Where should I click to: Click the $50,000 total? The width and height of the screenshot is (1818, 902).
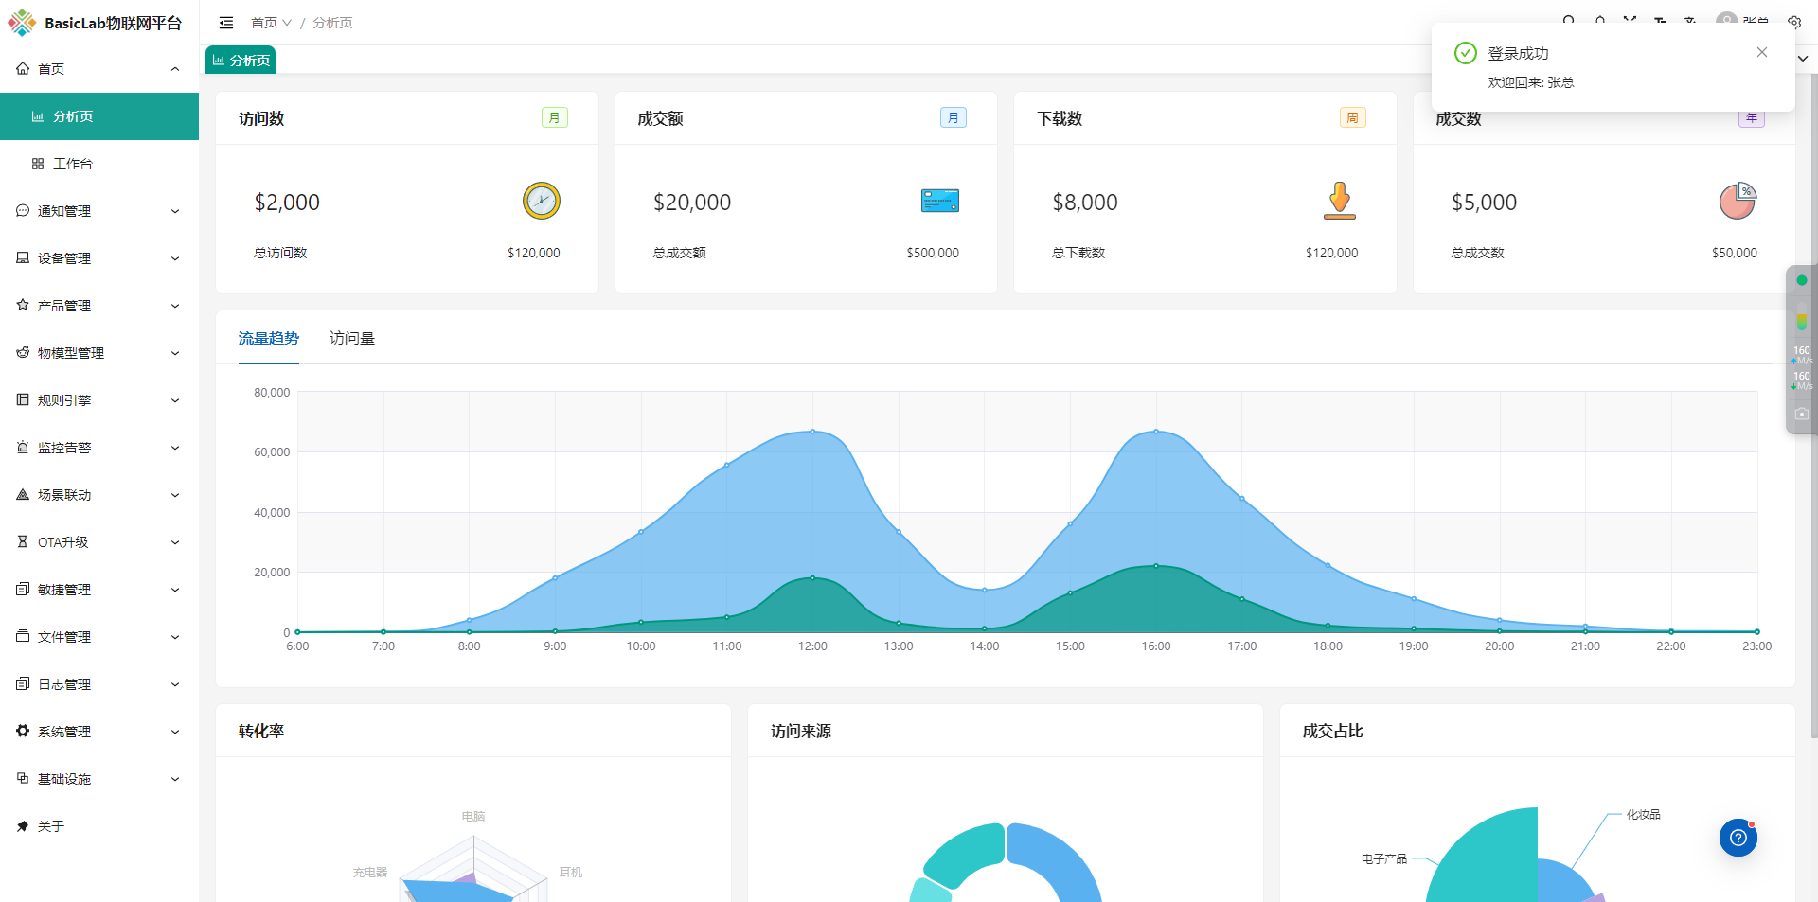tap(1735, 253)
